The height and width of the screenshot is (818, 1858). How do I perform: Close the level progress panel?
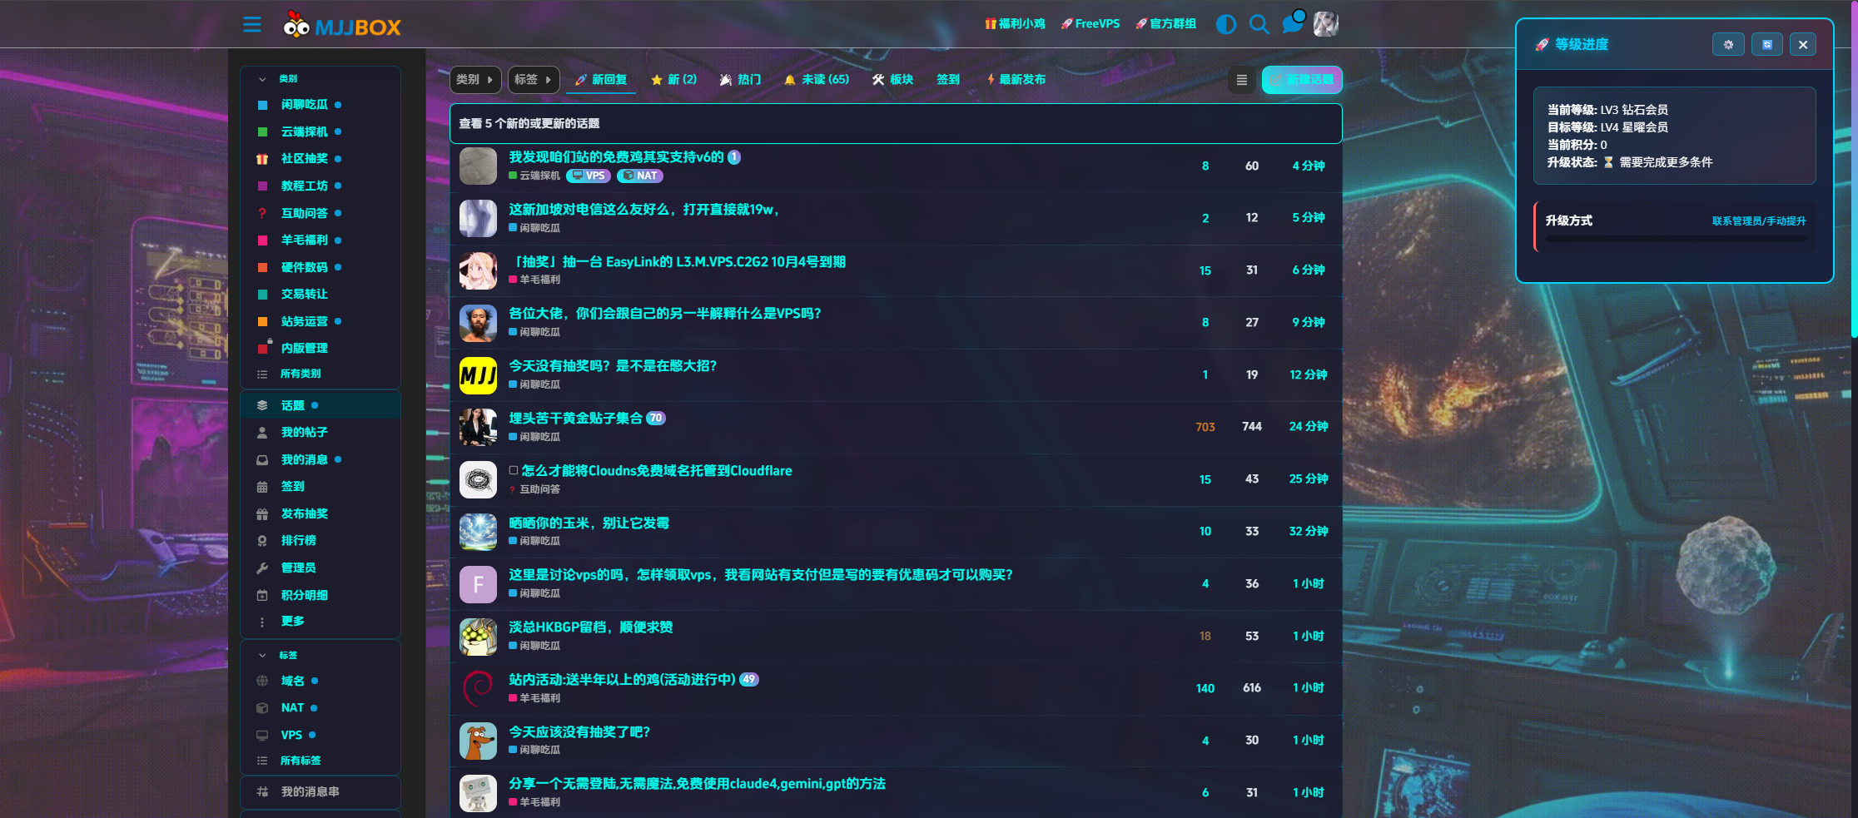coord(1803,45)
